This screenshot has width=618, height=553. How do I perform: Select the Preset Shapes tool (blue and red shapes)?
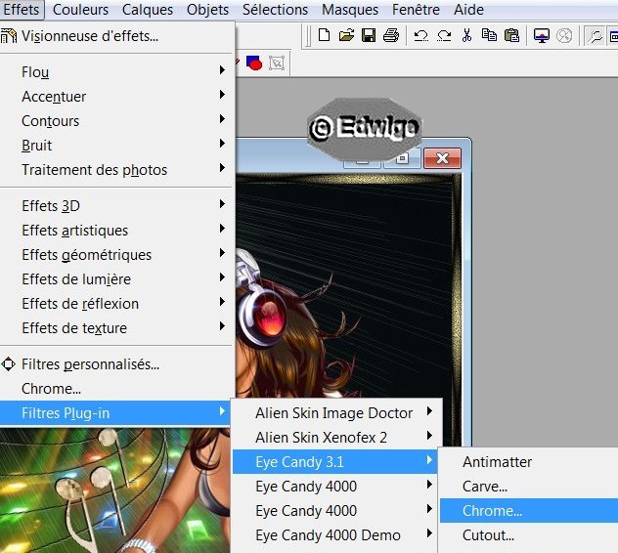click(x=254, y=63)
